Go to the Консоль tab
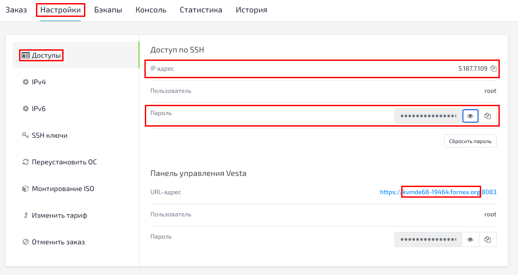This screenshot has width=518, height=275. click(151, 10)
